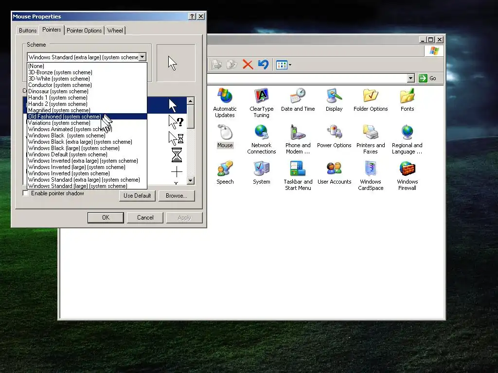Viewport: 498px width, 373px height.
Task: Choose Windows Default system scheme
Action: pyautogui.click(x=87, y=154)
